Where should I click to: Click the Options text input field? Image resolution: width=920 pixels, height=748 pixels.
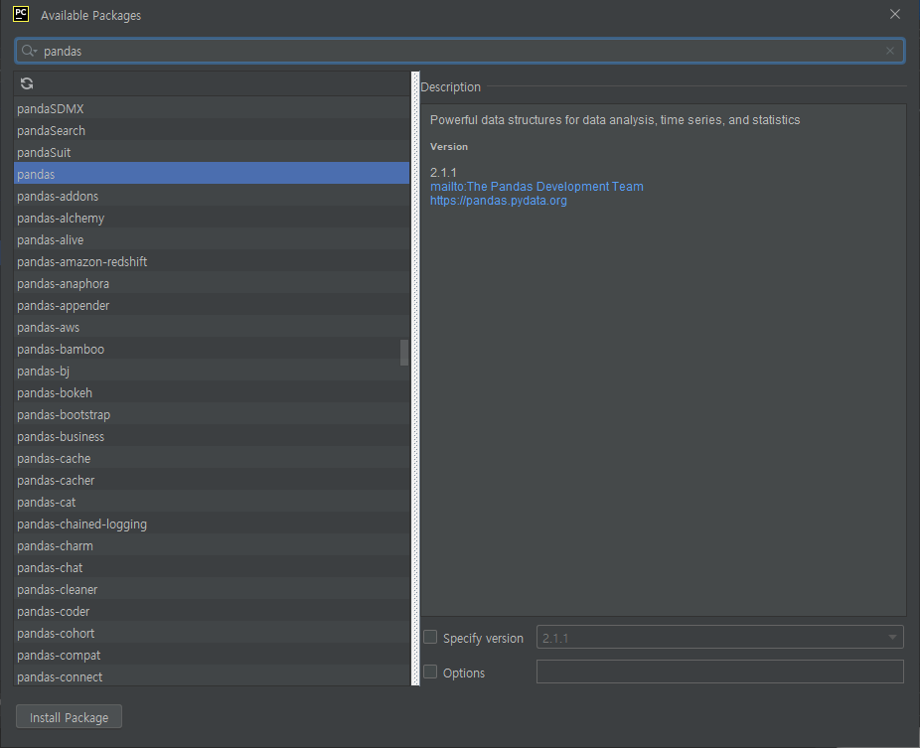click(x=720, y=672)
